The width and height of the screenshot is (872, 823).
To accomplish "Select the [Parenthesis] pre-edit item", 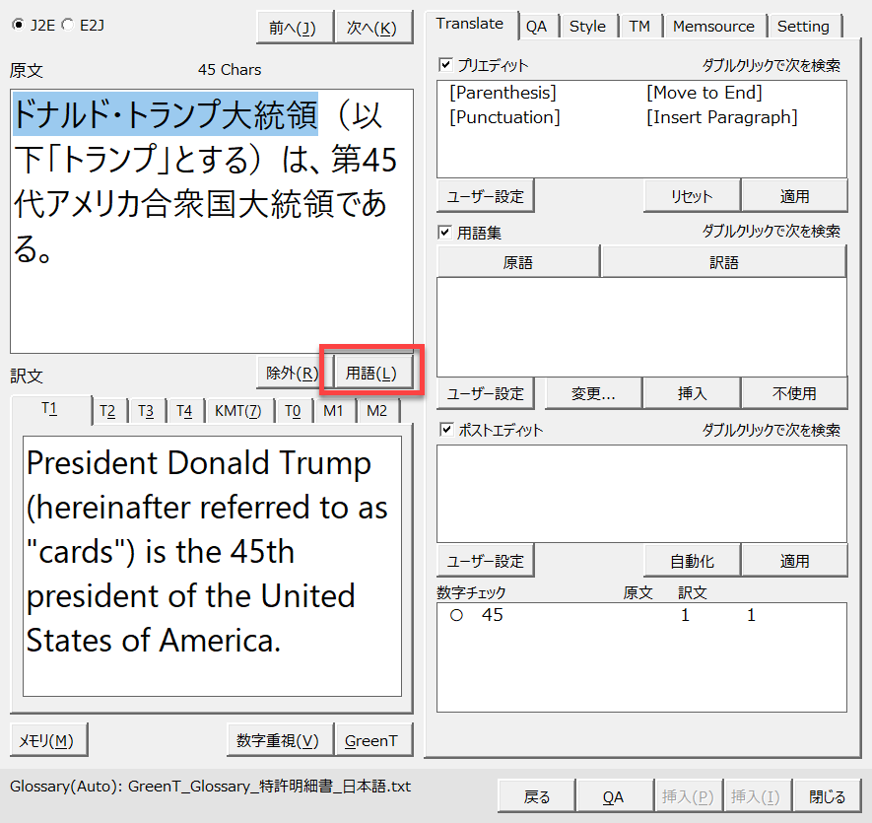I will coord(503,93).
